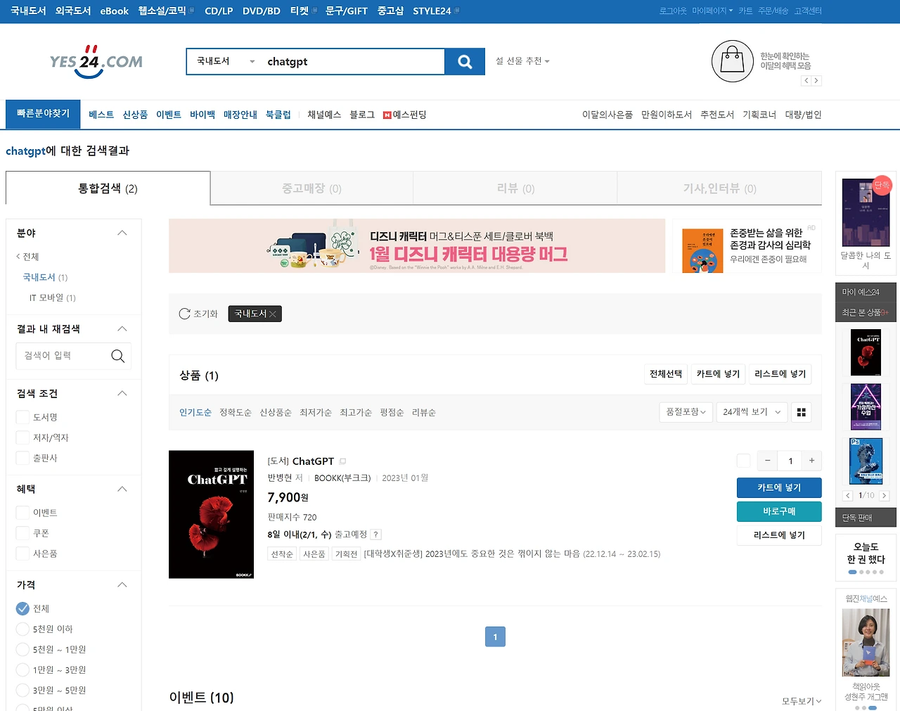The image size is (900, 711).
Task: Go to previous benefit banner arrow
Action: click(x=806, y=81)
